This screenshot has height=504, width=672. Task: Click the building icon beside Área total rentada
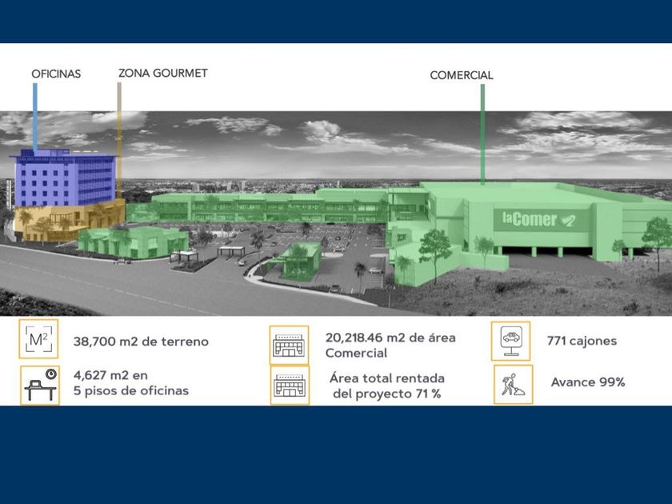point(290,385)
